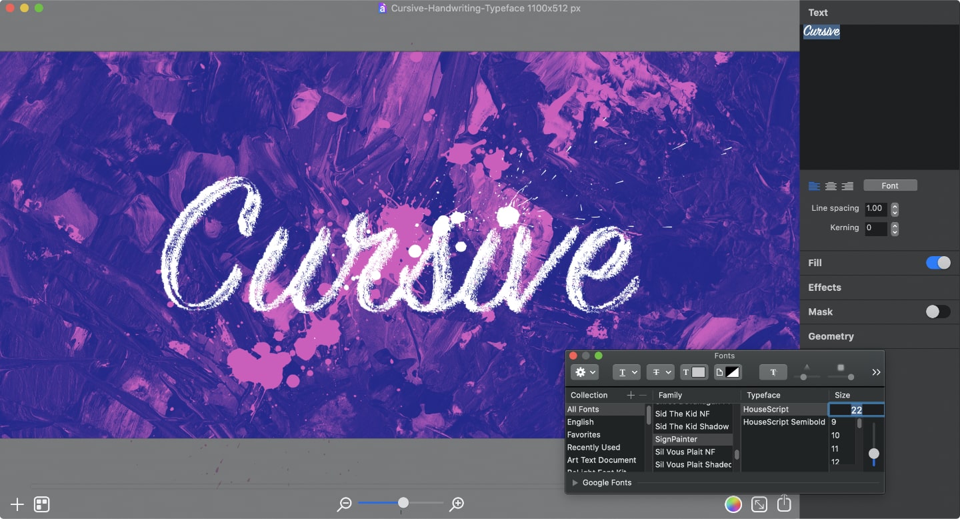The height and width of the screenshot is (519, 960).
Task: Select the SignPainter font family
Action: click(x=676, y=439)
